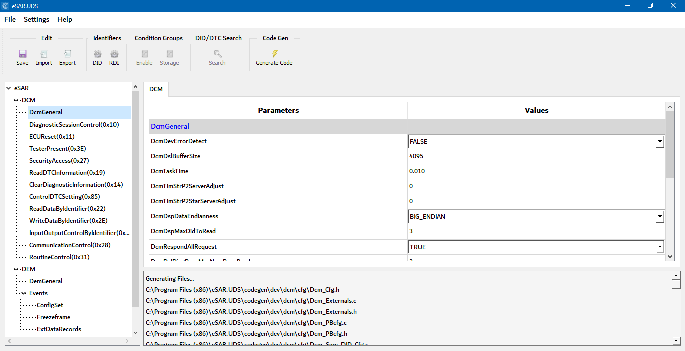Collapse the eSAR root tree node
Viewport: 685px width, 351px height.
[x=9, y=88]
